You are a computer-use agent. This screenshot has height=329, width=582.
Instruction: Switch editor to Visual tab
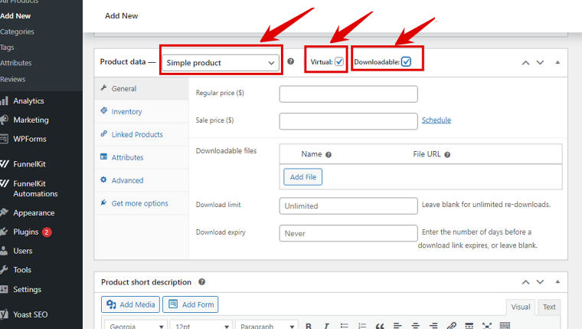[521, 307]
